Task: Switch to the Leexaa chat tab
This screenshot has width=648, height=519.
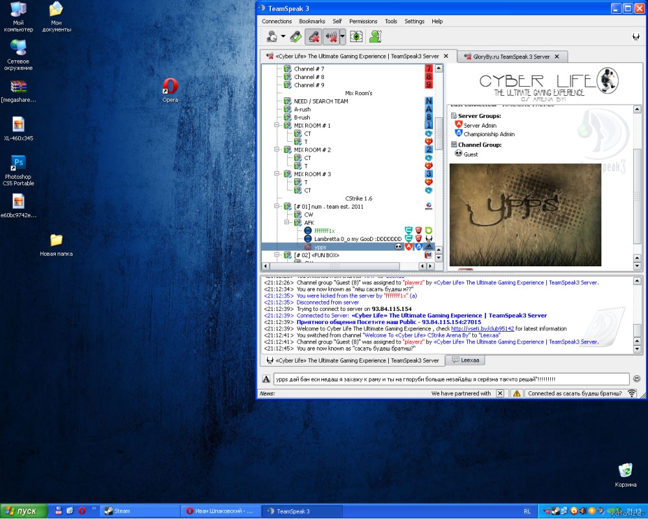Action: [465, 360]
